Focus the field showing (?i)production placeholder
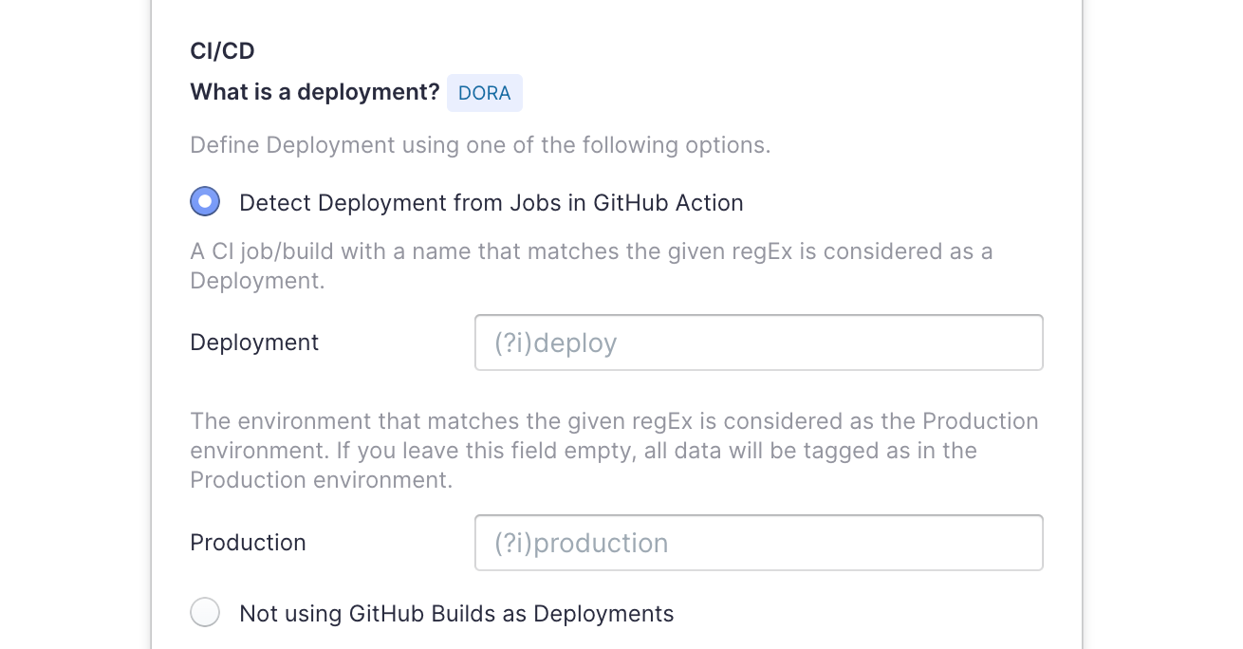1243x649 pixels. 758,543
